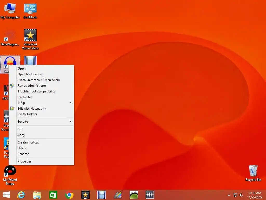Select Run as administrator
The image size is (266, 200).
pos(41,85)
